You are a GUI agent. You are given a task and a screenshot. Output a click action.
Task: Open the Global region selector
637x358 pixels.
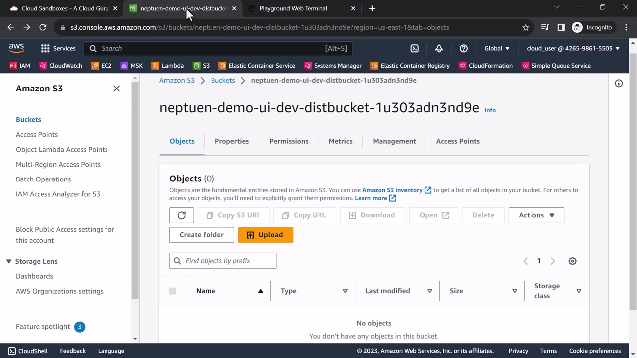pyautogui.click(x=497, y=48)
